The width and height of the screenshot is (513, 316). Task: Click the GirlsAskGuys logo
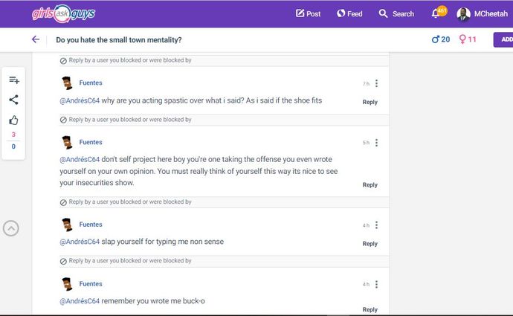63,13
